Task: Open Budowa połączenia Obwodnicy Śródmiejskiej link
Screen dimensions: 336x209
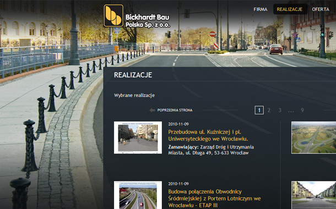Action: [x=214, y=199]
